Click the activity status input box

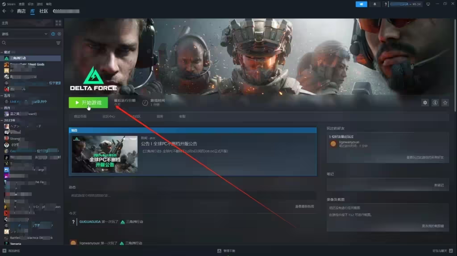click(x=193, y=195)
